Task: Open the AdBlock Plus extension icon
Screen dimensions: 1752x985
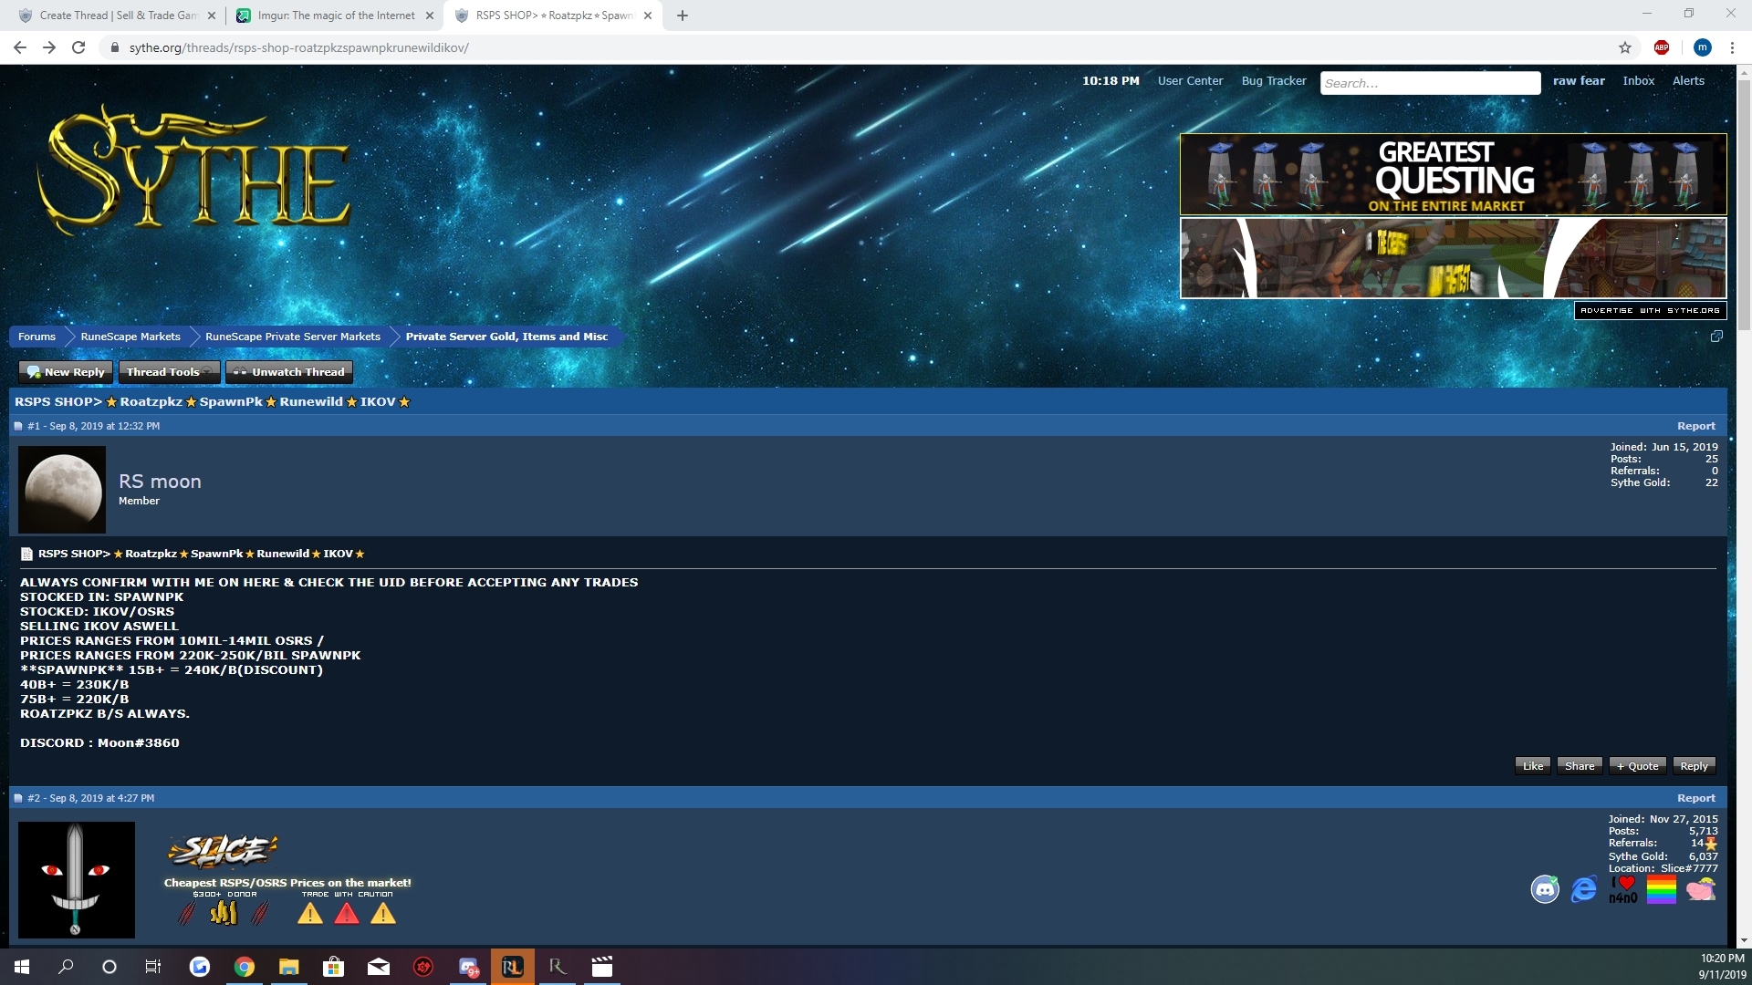Action: (x=1662, y=47)
